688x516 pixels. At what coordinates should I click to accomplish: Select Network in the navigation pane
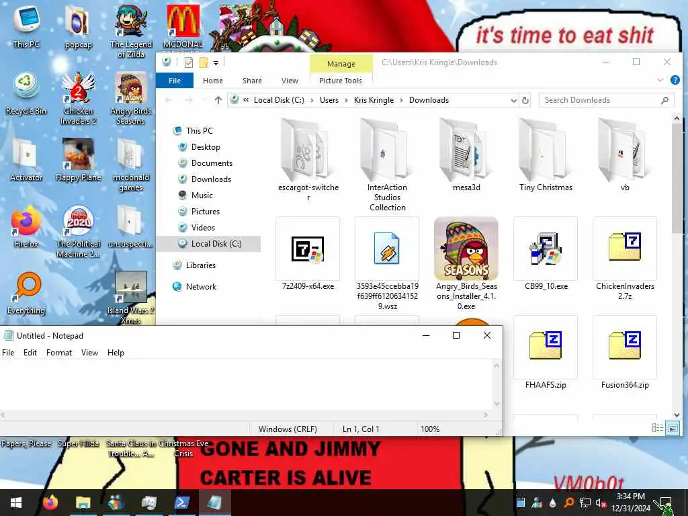[x=201, y=287]
